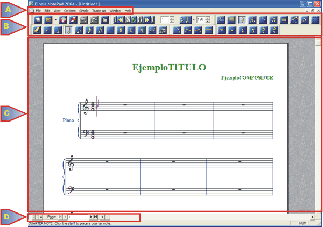Pick the flat accidental tool

coord(131,31)
